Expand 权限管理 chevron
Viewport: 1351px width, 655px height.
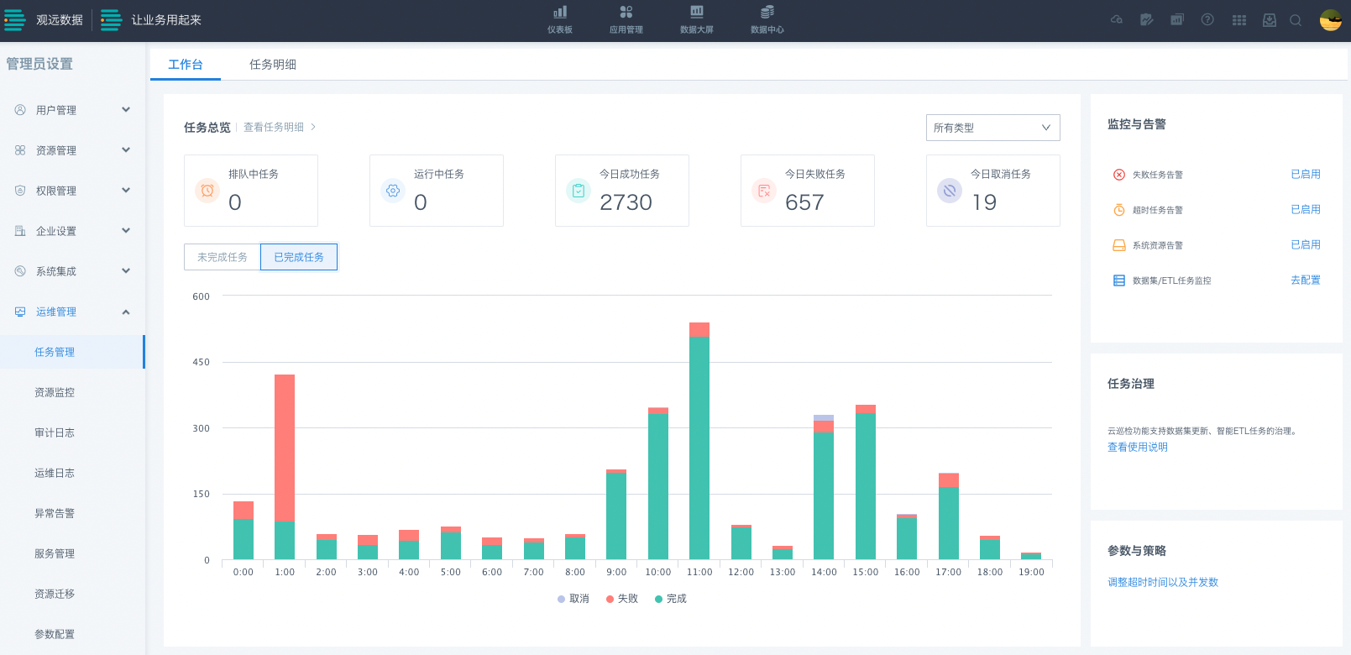coord(126,191)
